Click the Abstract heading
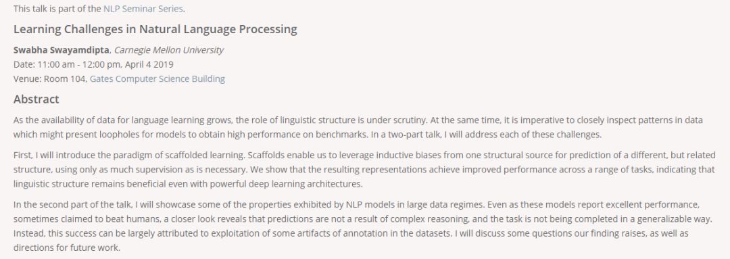 [x=36, y=99]
